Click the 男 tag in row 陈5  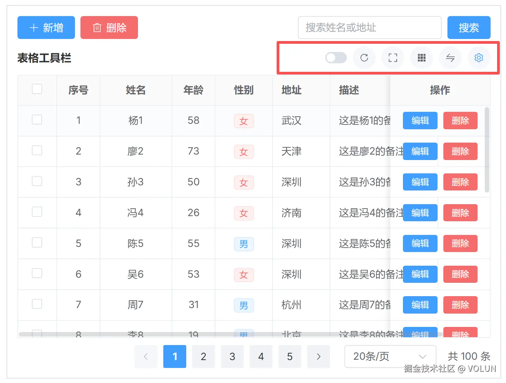(x=244, y=244)
